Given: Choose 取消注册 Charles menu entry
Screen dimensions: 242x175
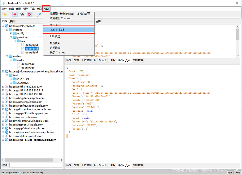Looking at the screenshot, I should click(x=68, y=18).
